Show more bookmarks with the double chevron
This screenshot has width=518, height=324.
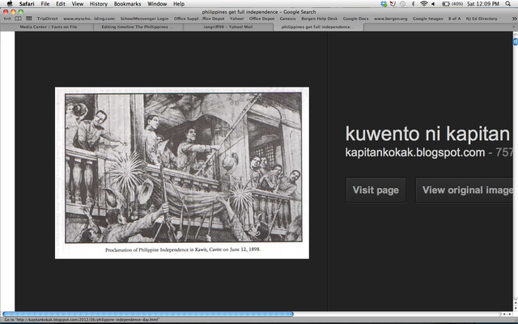coord(514,19)
